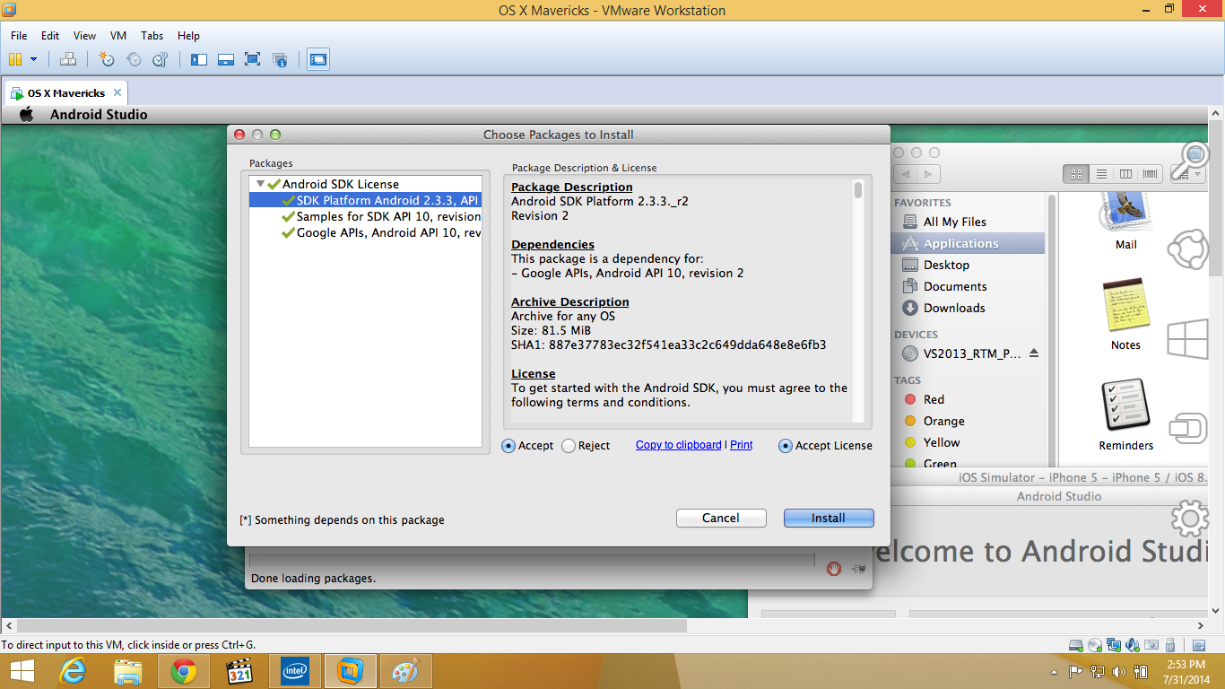Open the power options dropdown arrow next to pause
This screenshot has height=689, width=1225.
point(34,59)
